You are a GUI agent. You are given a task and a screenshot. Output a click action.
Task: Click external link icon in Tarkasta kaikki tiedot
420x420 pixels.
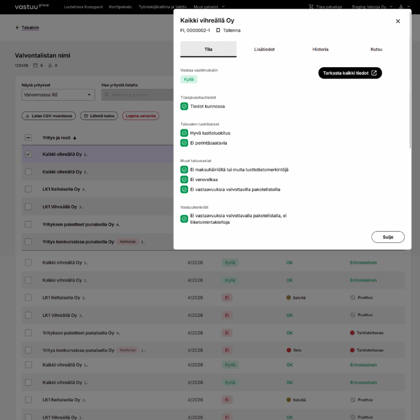[x=374, y=73]
